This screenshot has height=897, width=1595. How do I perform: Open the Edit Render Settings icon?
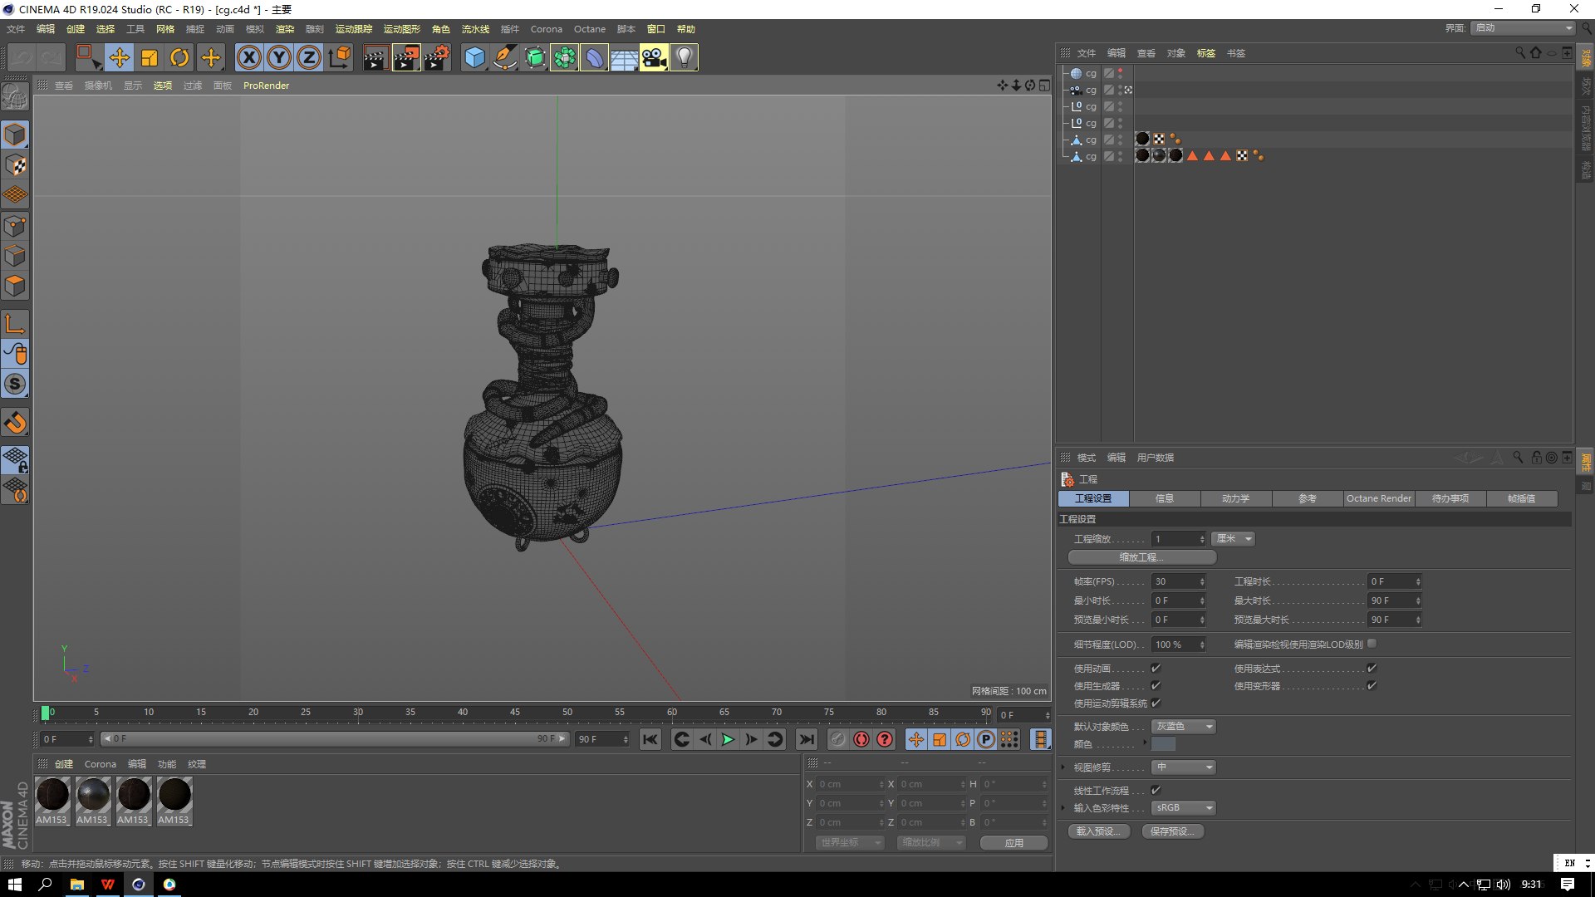tap(436, 57)
